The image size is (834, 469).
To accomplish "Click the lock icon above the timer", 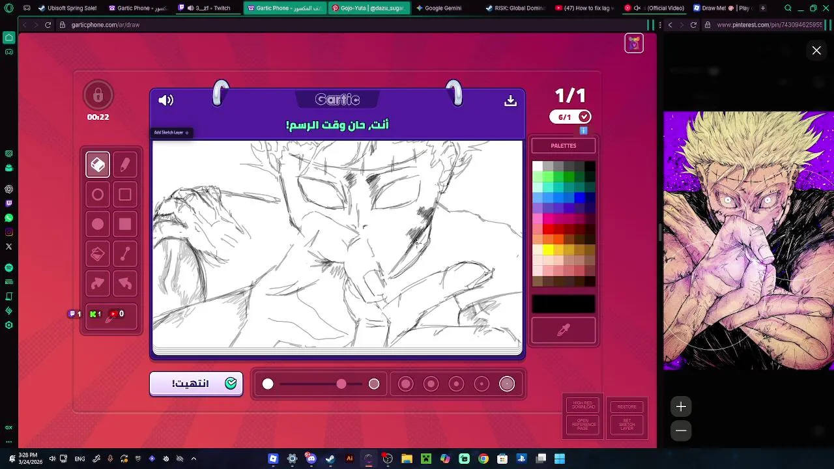I will (x=98, y=96).
